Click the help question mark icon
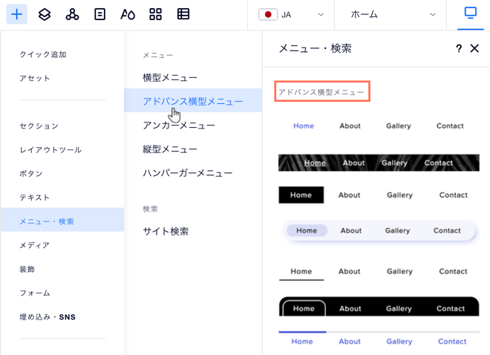The width and height of the screenshot is (490, 355). click(458, 48)
